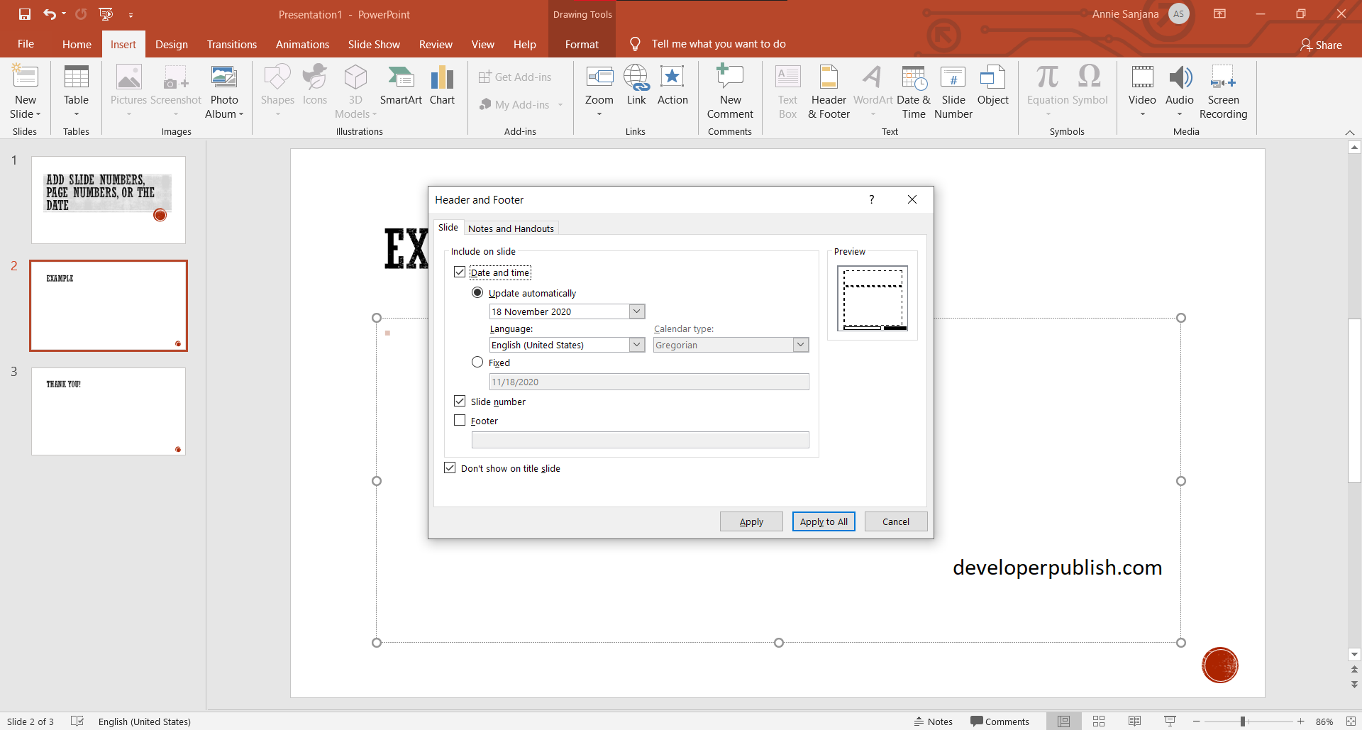Screen dimensions: 1362x730
Task: Insert a Chart into the slide
Action: (x=442, y=89)
